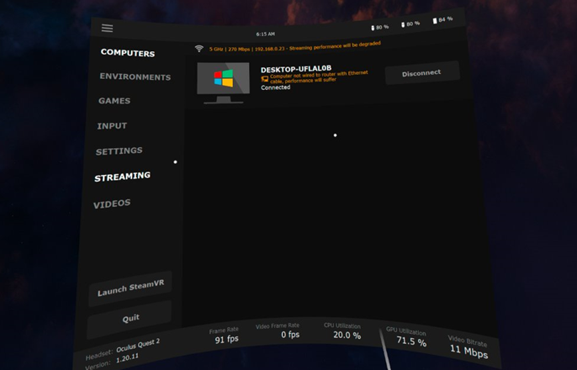
Task: Click the GPU Utilization 71.5 % value
Action: (x=411, y=341)
